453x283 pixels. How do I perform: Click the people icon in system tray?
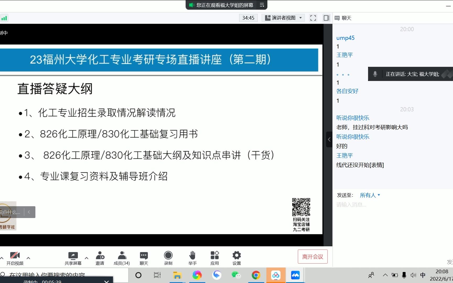tap(371, 275)
